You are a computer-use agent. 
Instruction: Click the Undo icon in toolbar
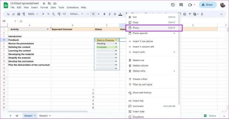(8, 14)
